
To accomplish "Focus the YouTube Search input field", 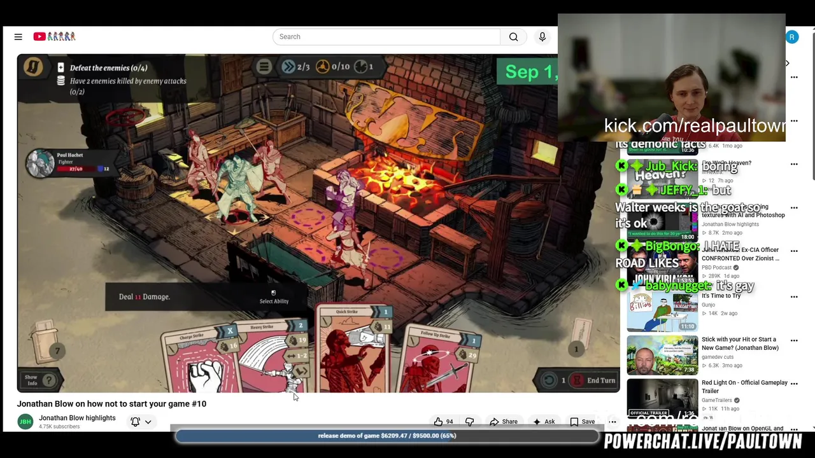I will (386, 37).
